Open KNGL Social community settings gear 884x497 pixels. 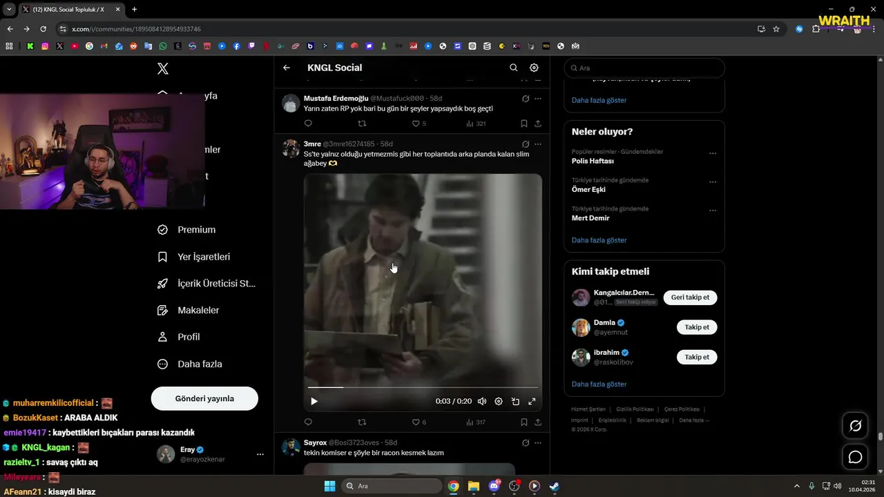534,68
